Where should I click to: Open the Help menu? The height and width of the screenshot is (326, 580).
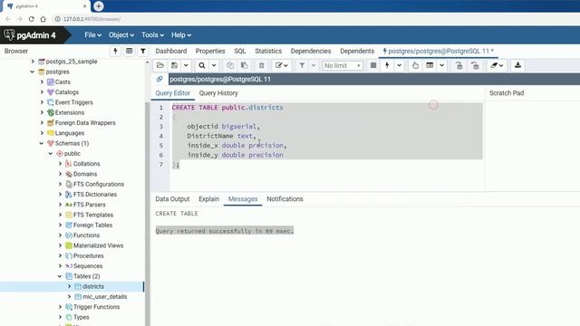181,35
